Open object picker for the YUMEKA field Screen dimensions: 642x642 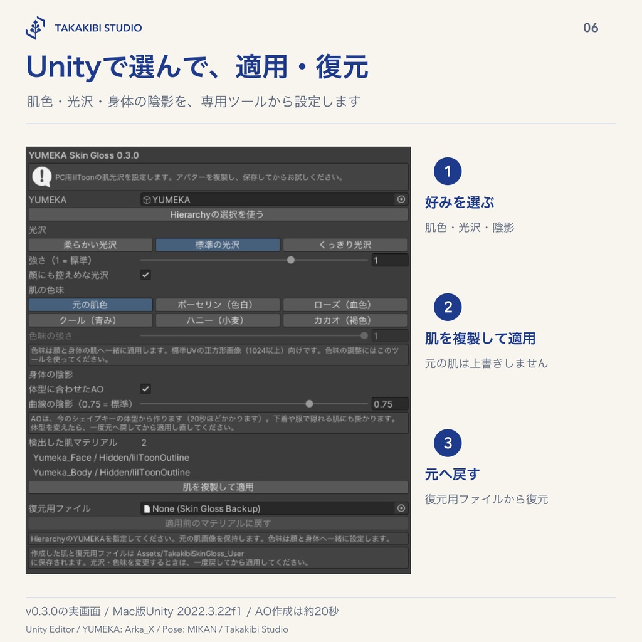[401, 199]
